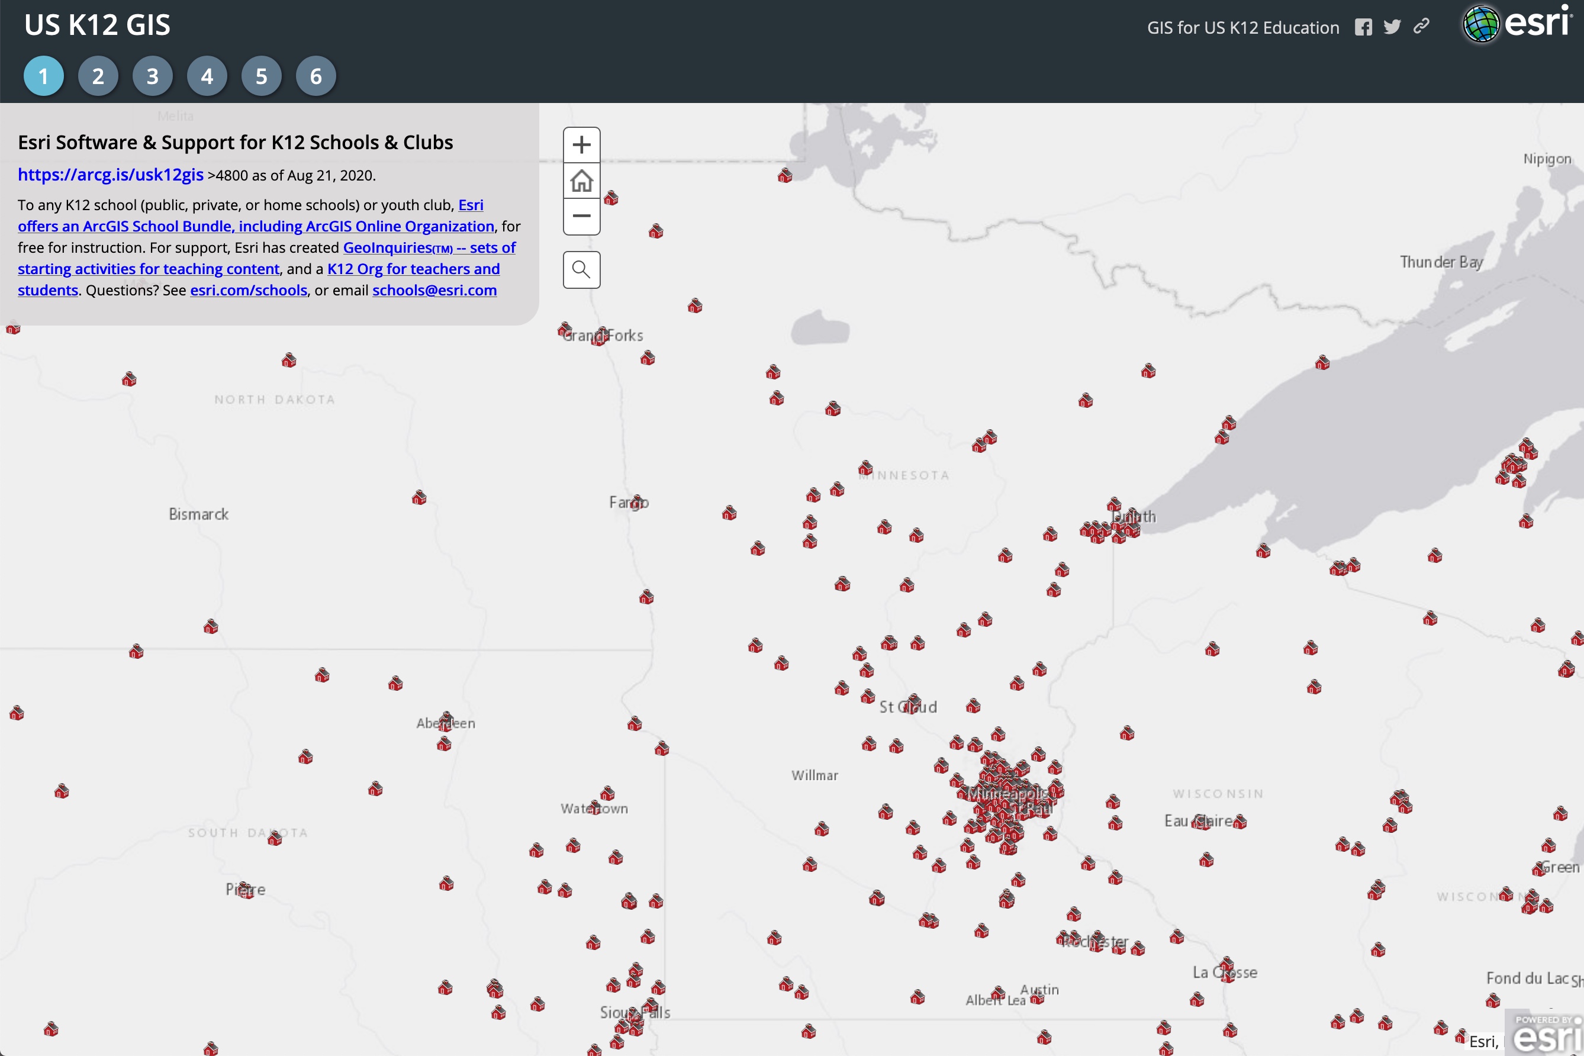Open GIS for US K12 Education link
Screen dimensions: 1584x1056
coord(1242,28)
